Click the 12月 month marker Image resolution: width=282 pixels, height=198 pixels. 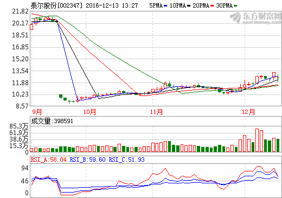[248, 112]
